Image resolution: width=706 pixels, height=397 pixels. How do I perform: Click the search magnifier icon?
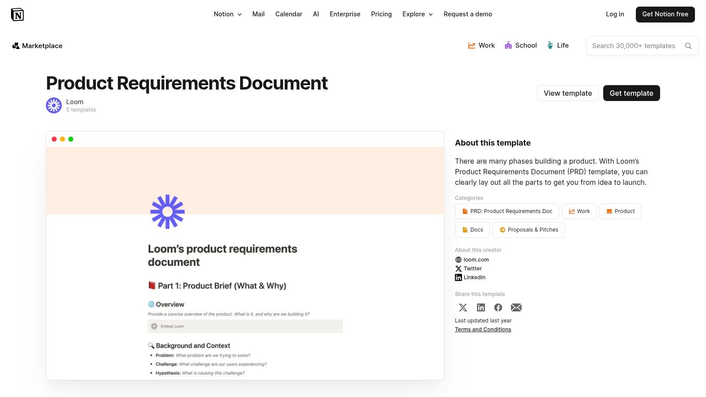tap(688, 46)
